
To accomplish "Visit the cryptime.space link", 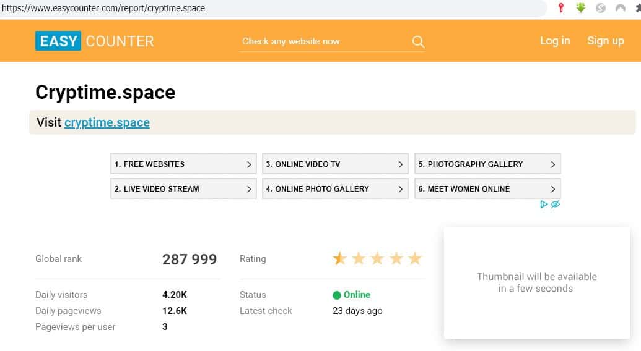I will tap(107, 122).
